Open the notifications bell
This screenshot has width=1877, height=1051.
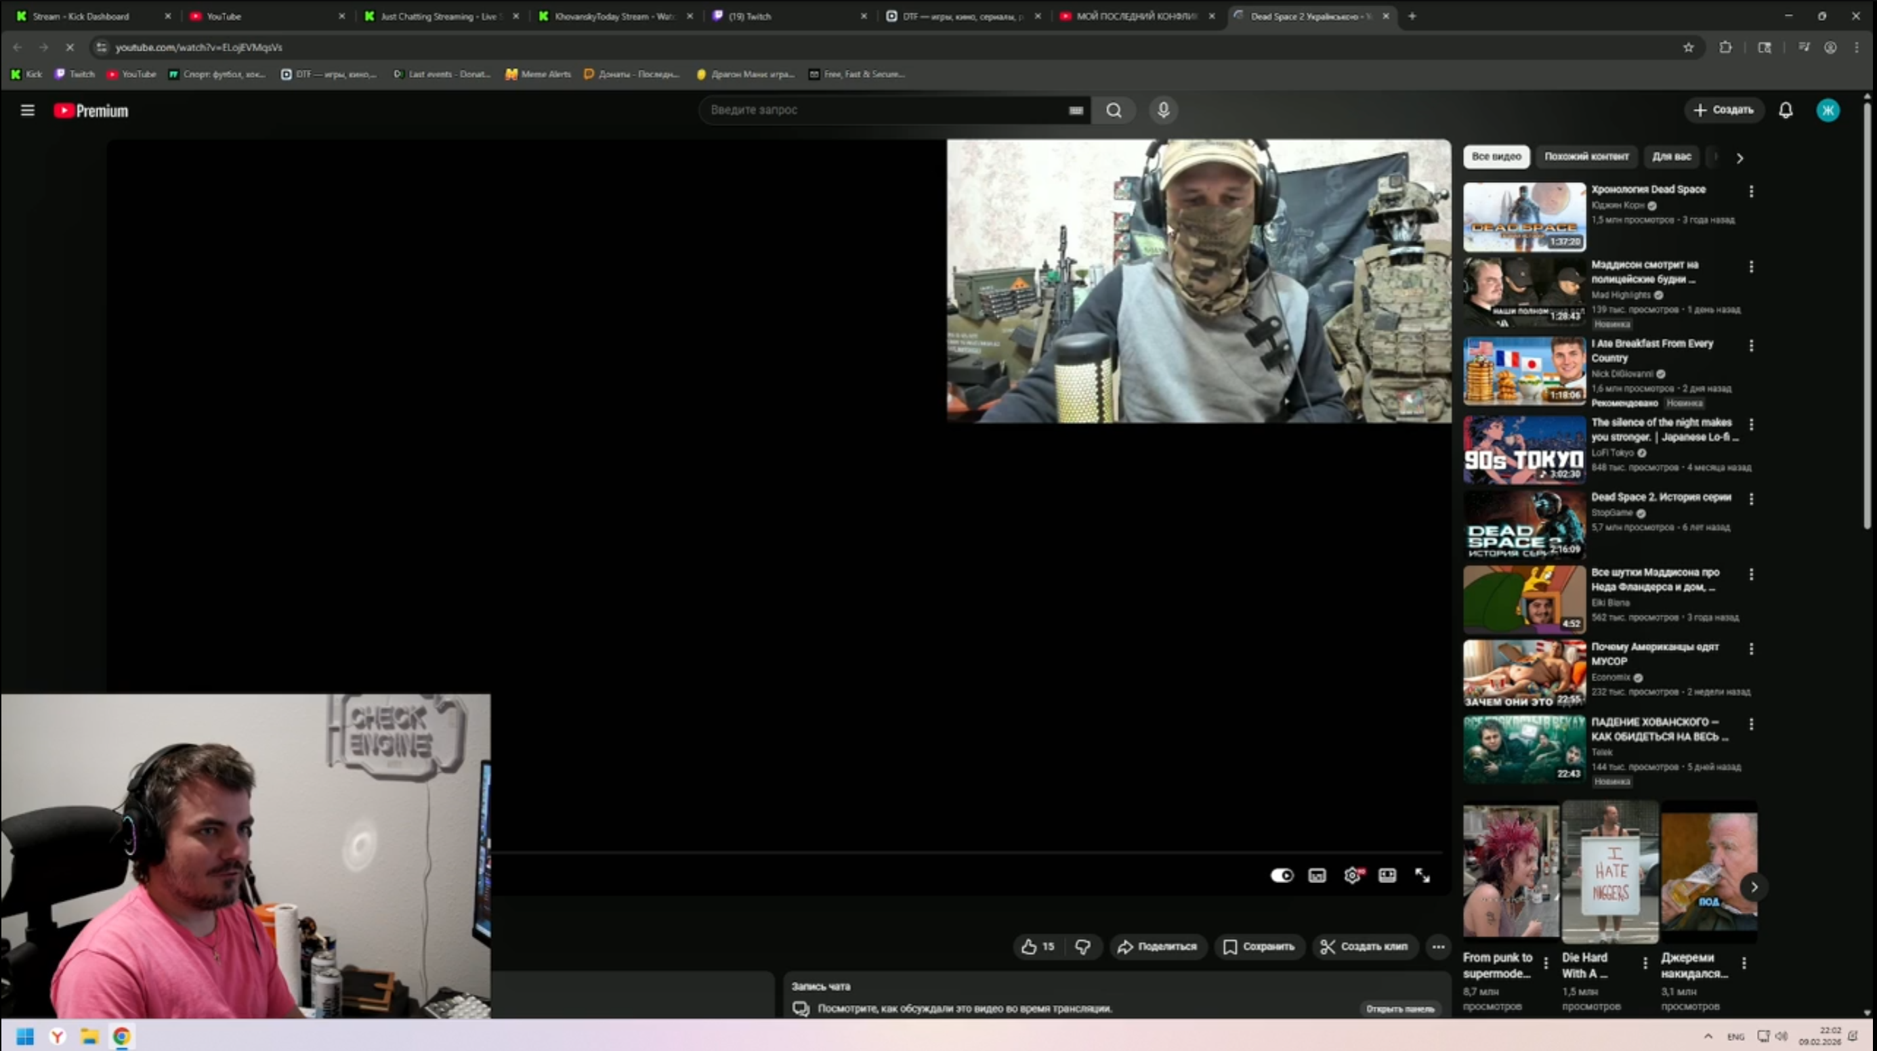tap(1785, 110)
